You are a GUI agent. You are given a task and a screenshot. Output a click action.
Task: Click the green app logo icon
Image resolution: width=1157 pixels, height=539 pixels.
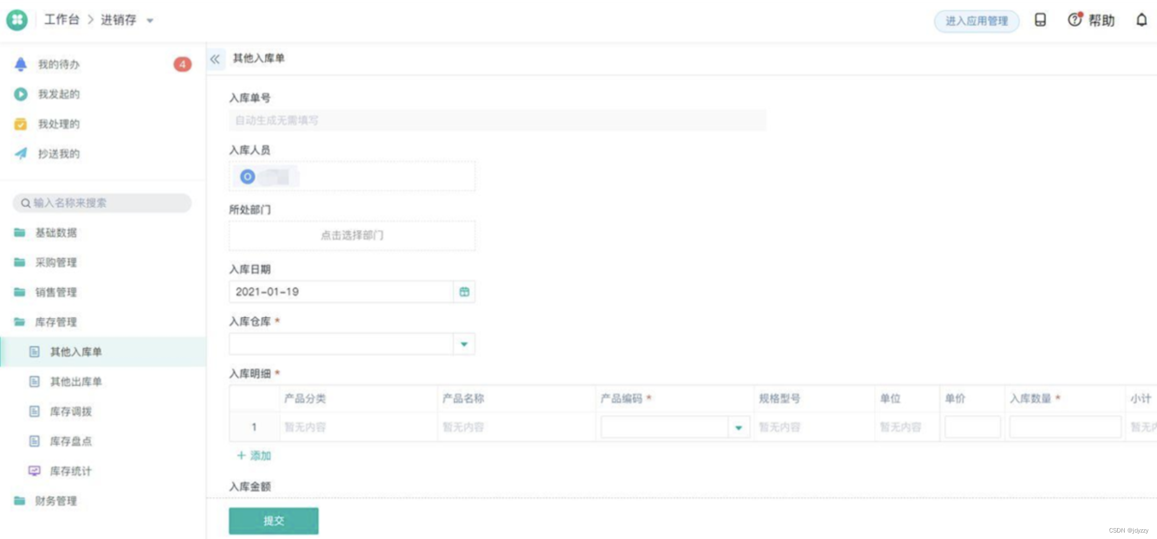pyautogui.click(x=17, y=20)
